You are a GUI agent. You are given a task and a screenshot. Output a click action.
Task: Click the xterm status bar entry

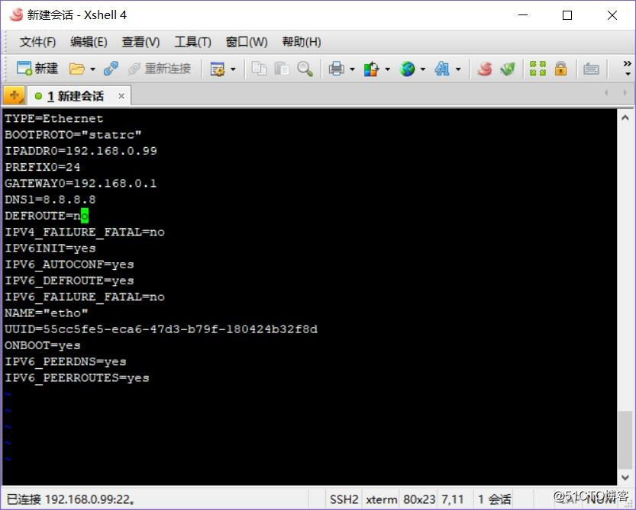(381, 499)
